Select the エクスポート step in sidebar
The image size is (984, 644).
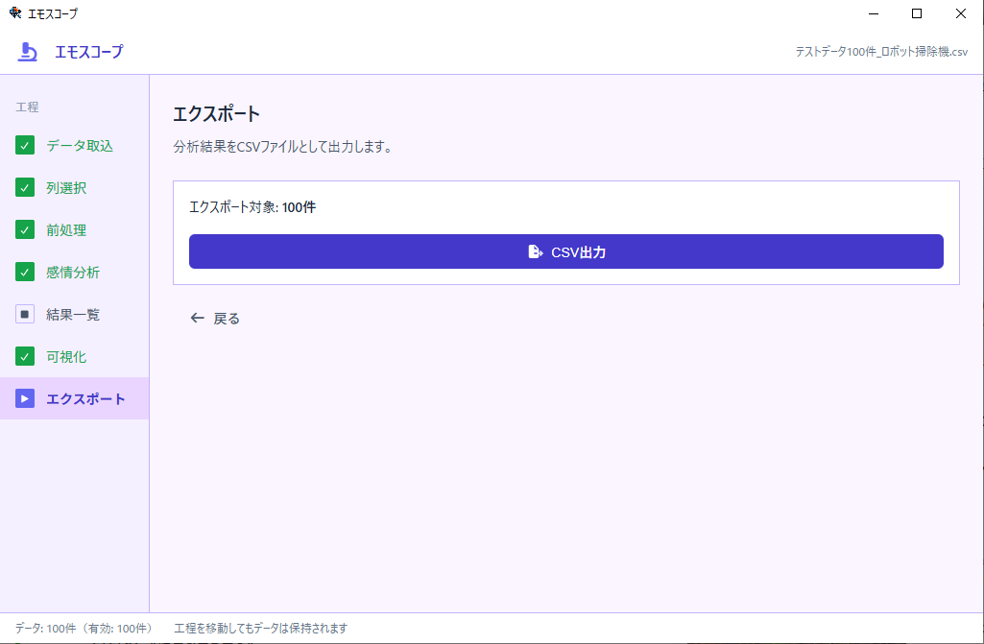(74, 398)
